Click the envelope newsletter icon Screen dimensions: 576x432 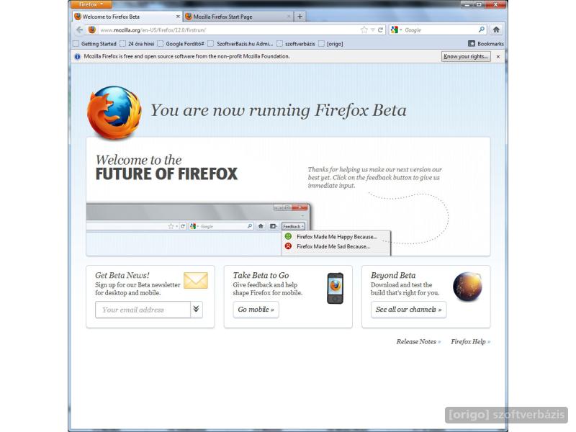pyautogui.click(x=196, y=280)
